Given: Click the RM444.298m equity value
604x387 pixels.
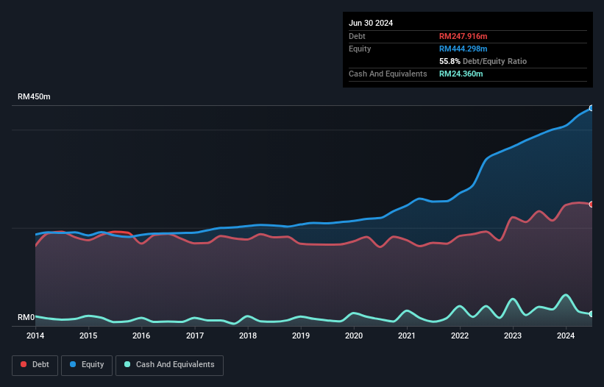Looking at the screenshot, I should (463, 49).
